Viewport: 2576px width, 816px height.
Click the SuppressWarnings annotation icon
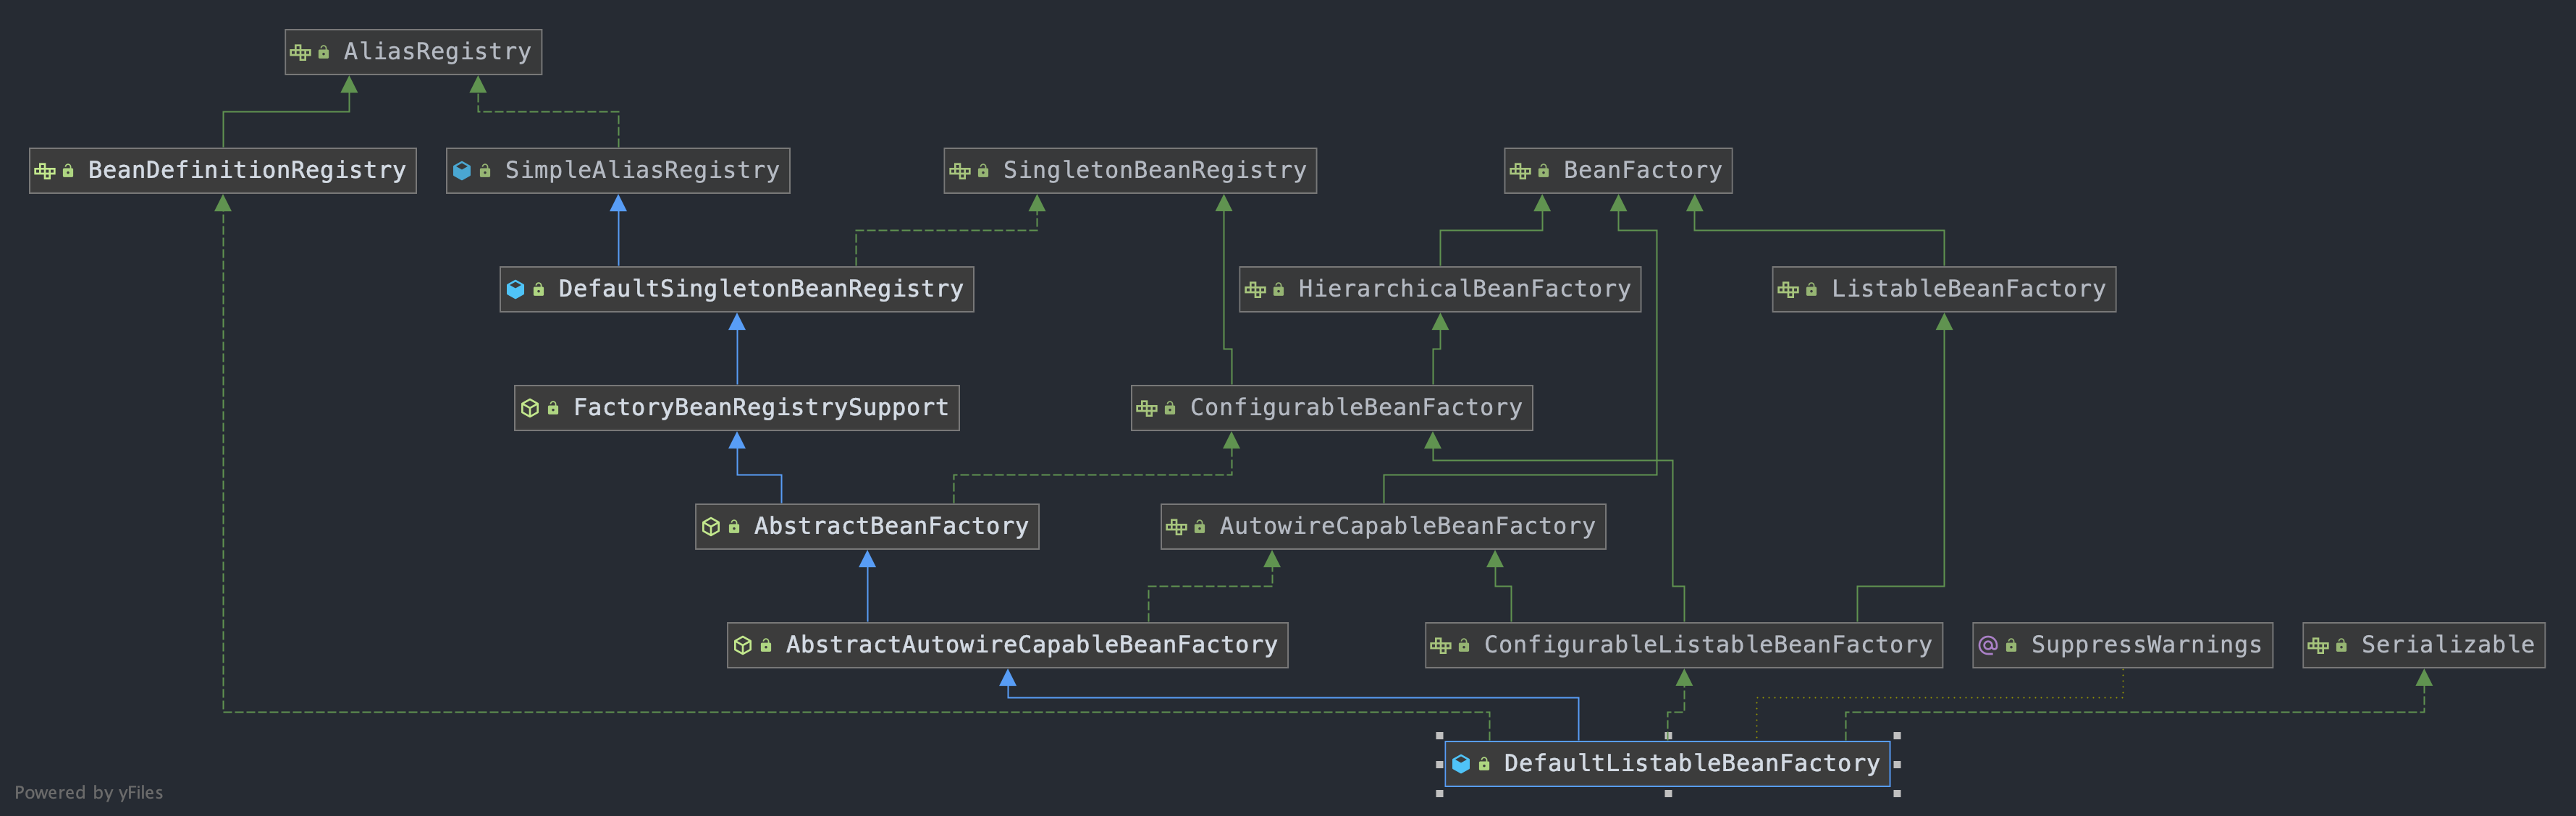pyautogui.click(x=1988, y=645)
